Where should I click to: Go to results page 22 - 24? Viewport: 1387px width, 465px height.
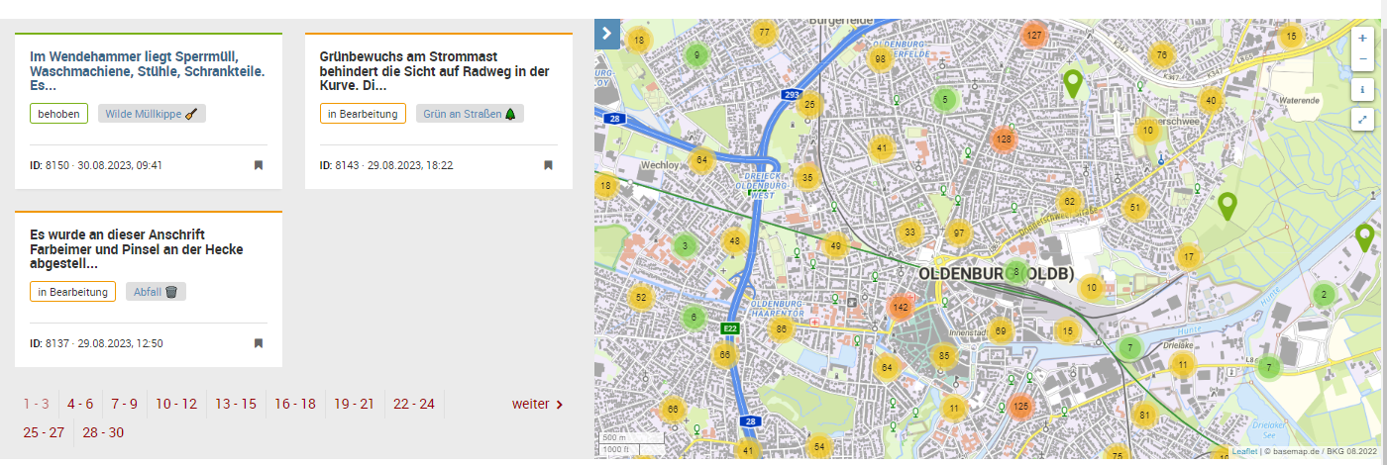[414, 404]
